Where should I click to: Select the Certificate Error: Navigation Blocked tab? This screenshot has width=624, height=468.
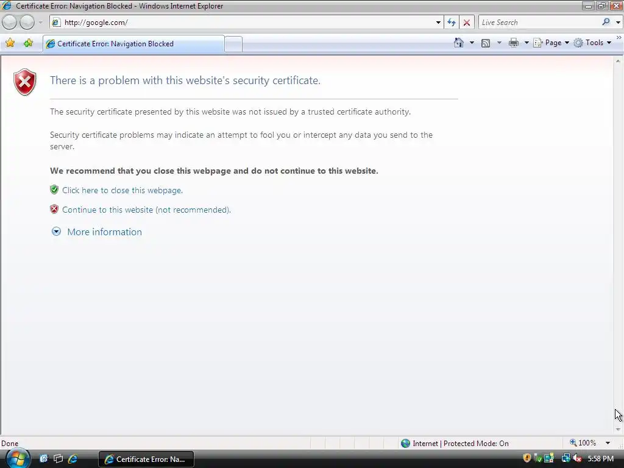pyautogui.click(x=133, y=44)
